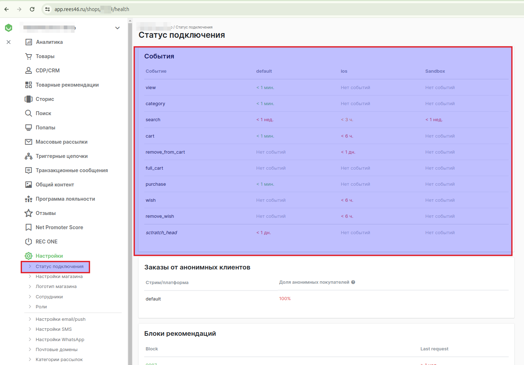Viewport: 524px width, 365px height.
Task: Click the anonymous buyers help question mark
Action: pyautogui.click(x=353, y=282)
